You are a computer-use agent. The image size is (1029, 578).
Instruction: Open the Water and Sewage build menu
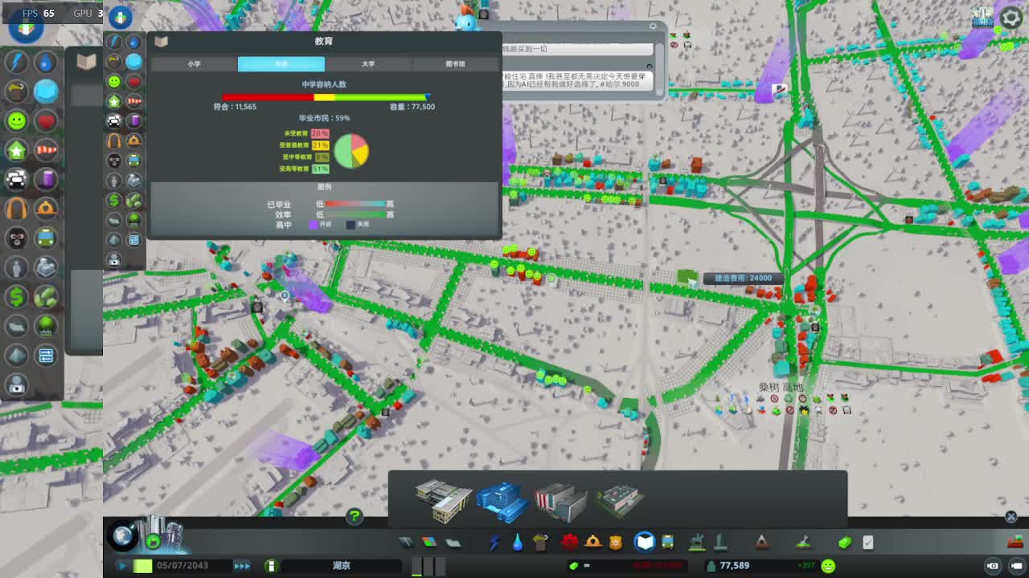coord(517,543)
